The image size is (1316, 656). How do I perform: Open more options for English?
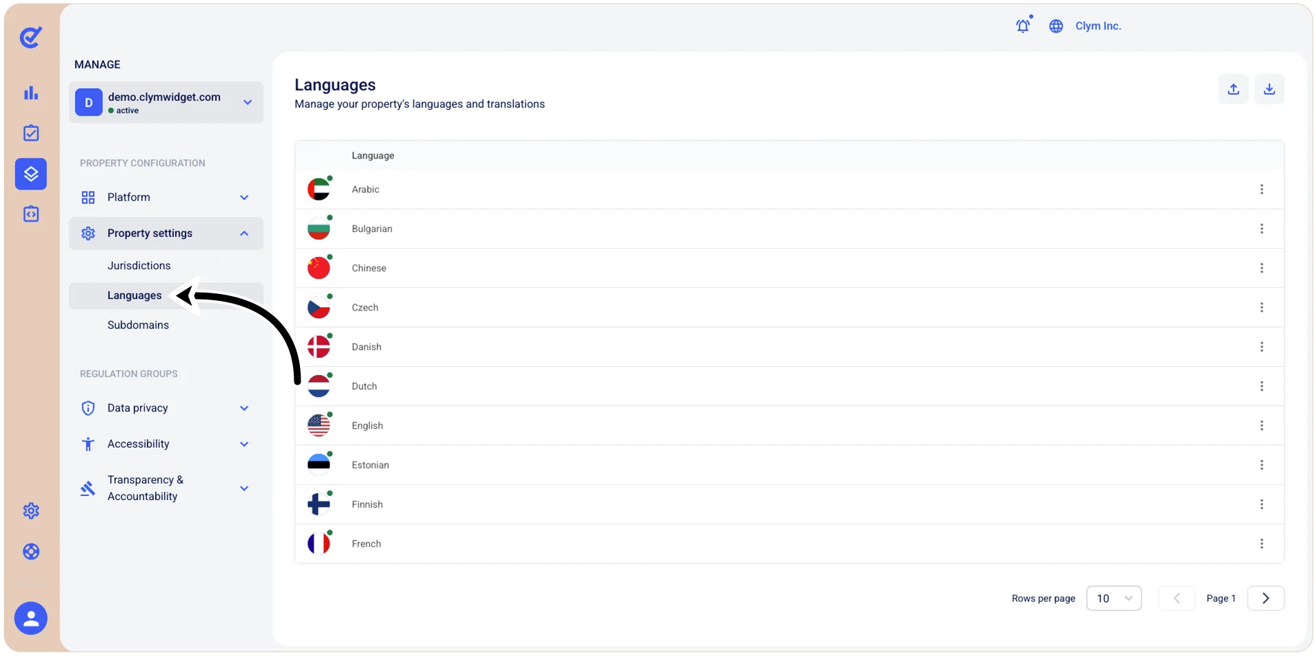tap(1261, 426)
